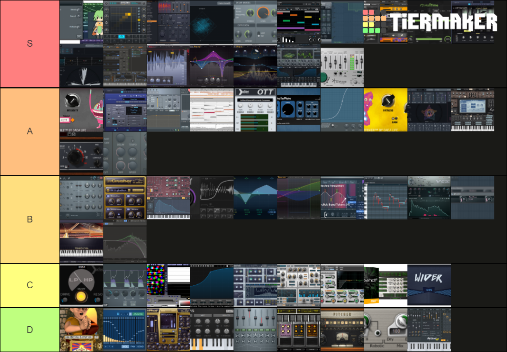Select the Pitcher plugin thumbnail in D tier
Viewport: 507px width, 352px height.
[342, 329]
